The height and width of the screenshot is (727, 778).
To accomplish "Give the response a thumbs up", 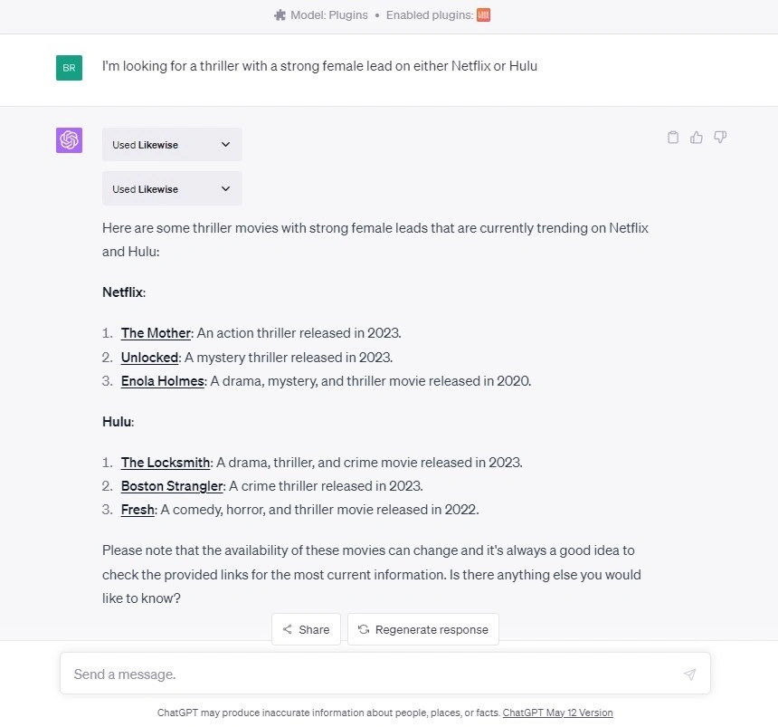I will tap(696, 137).
